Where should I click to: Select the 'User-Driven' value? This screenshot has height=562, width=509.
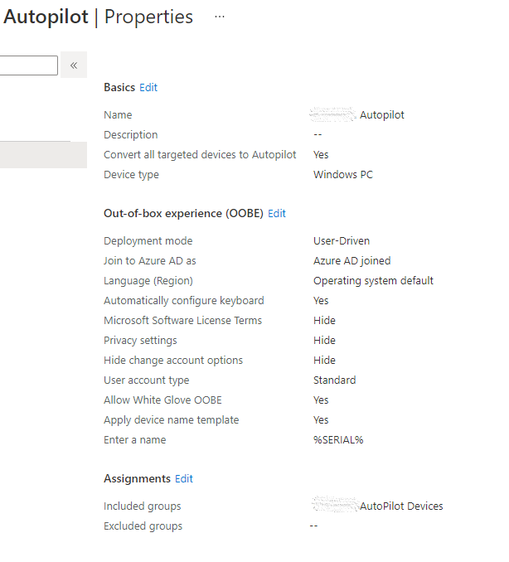(x=342, y=241)
